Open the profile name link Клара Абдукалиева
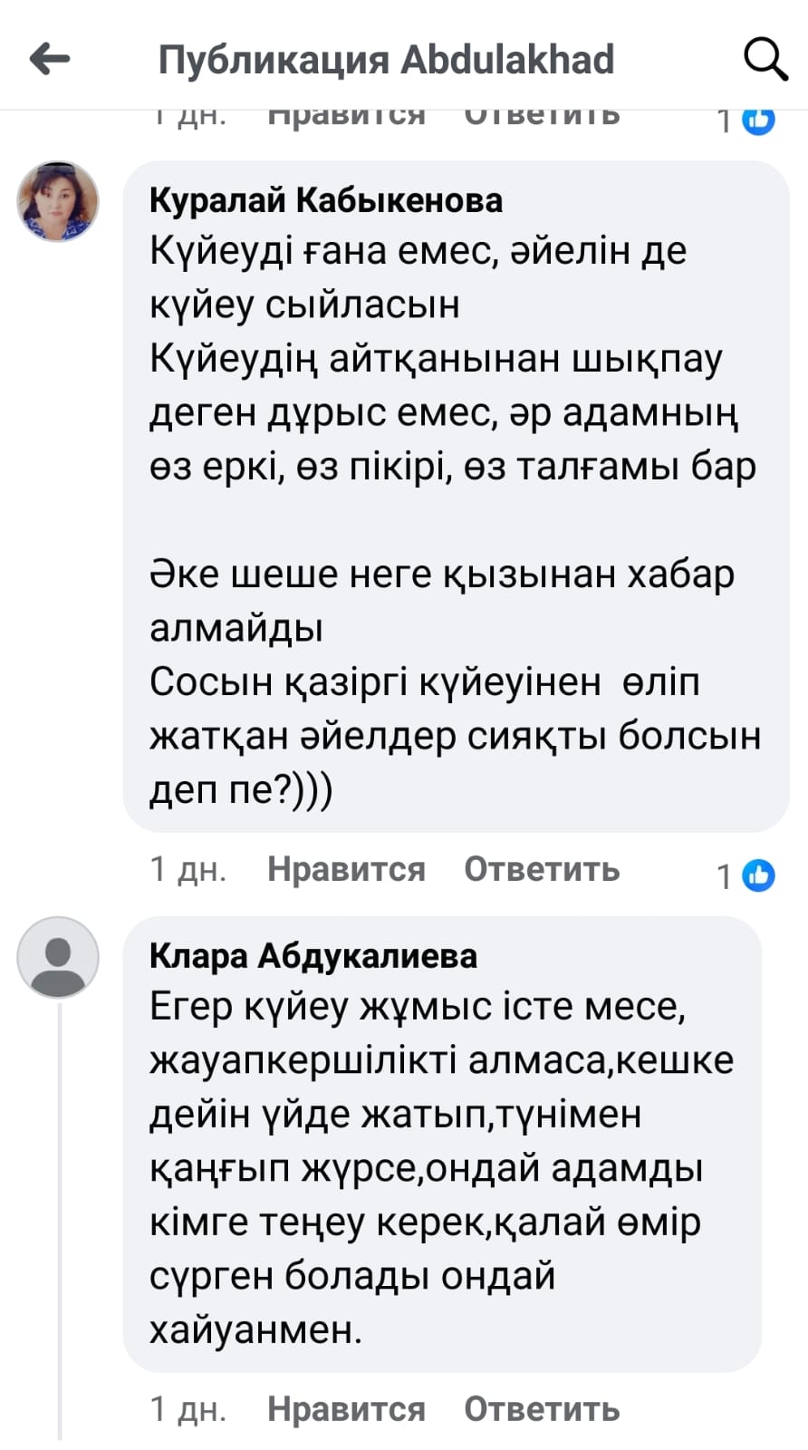 coord(313,956)
